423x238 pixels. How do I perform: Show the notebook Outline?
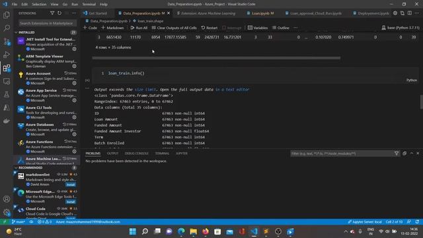click(280, 28)
